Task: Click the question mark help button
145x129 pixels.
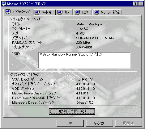Action: [x=135, y=4]
